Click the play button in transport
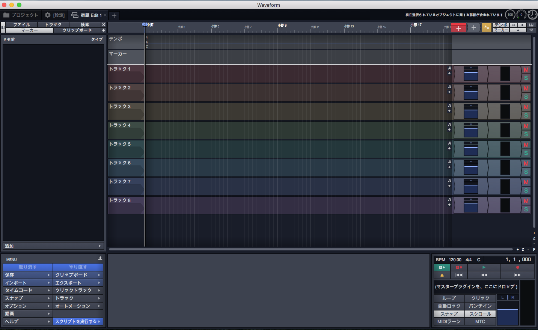 click(484, 267)
